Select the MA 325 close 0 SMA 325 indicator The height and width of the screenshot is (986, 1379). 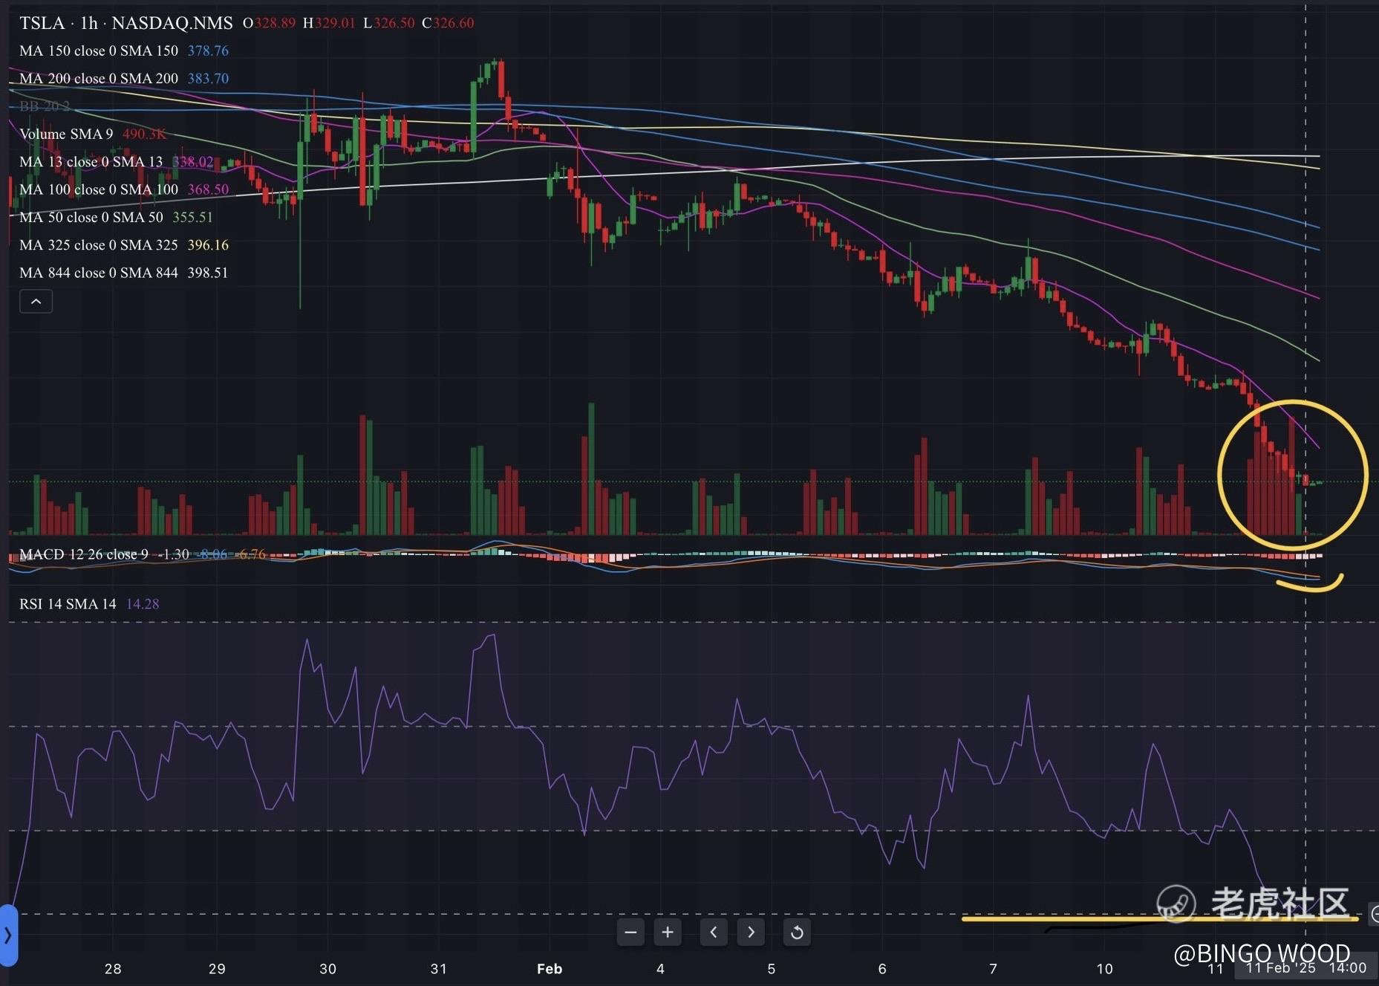(x=99, y=244)
